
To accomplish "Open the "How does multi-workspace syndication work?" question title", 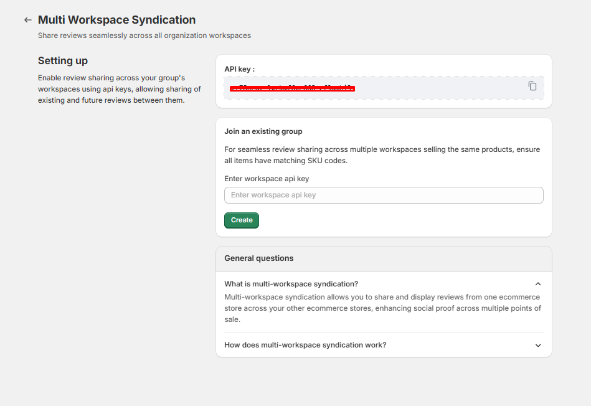I will pos(305,345).
